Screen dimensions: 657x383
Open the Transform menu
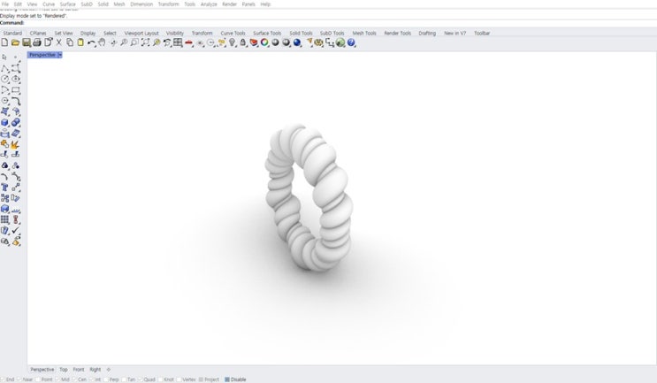[168, 4]
